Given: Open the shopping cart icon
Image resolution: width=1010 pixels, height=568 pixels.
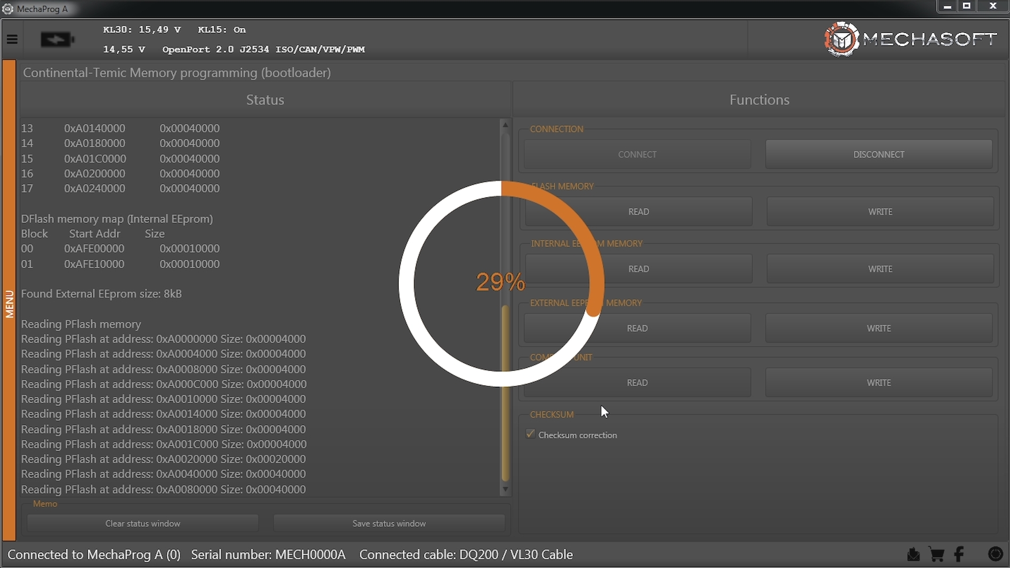Looking at the screenshot, I should pos(936,555).
